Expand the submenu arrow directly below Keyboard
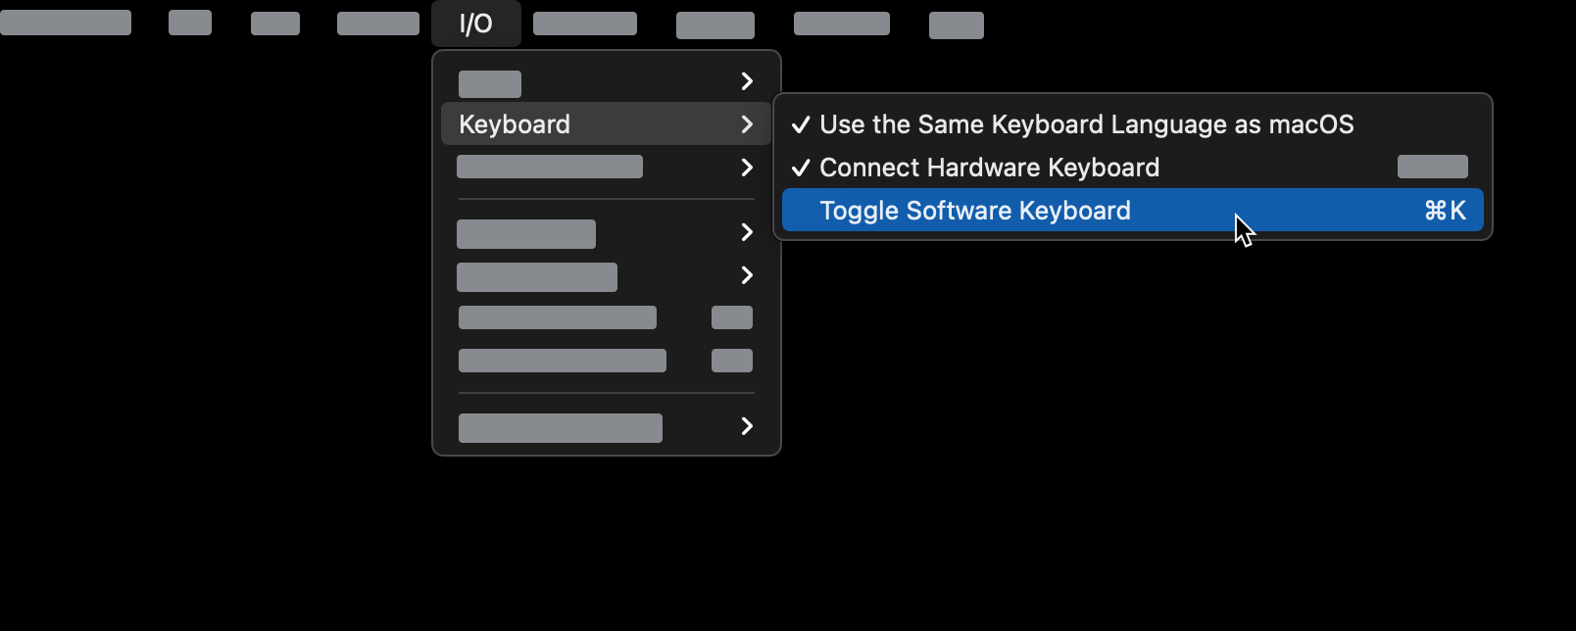 (747, 168)
